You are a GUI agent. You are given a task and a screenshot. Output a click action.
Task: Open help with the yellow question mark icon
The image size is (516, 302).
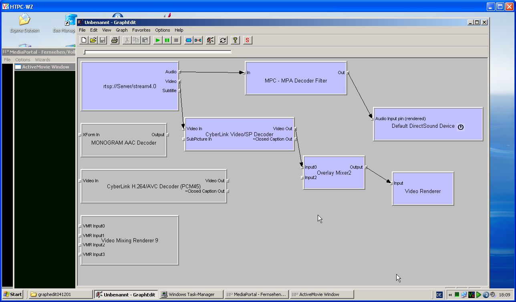pos(235,40)
